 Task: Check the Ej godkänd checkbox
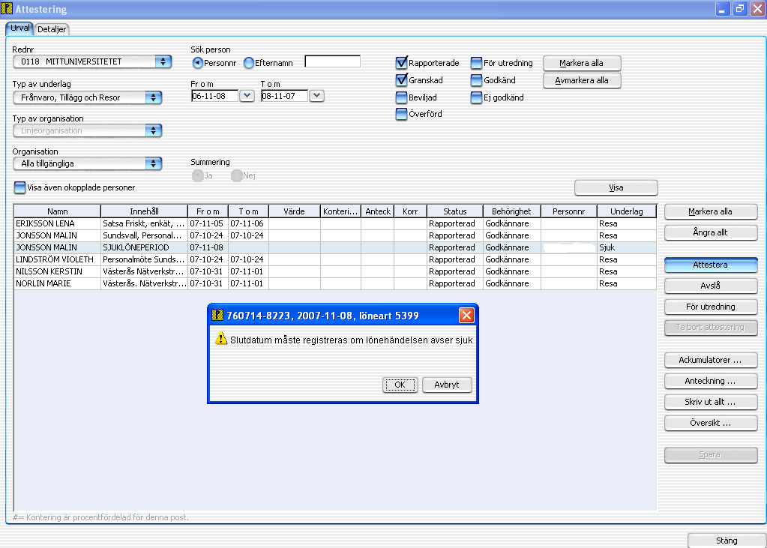point(476,97)
